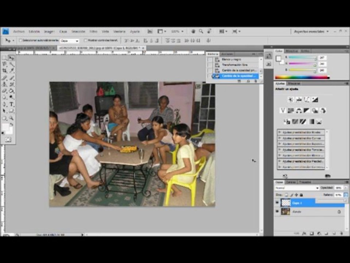Add layer mask icon in Layers panel
Screen dimensions: 350x263
pos(312,233)
